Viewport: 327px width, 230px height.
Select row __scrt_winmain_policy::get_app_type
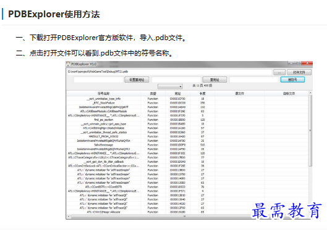pos(187,124)
